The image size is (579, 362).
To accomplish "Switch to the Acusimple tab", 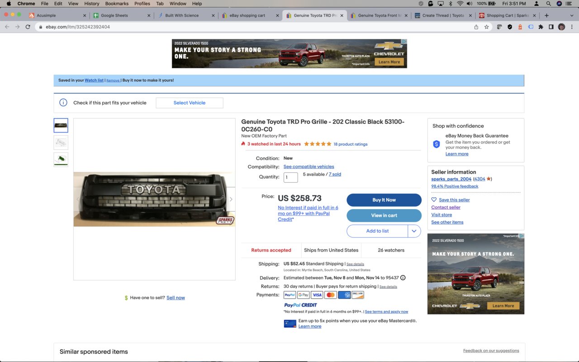I will (57, 15).
